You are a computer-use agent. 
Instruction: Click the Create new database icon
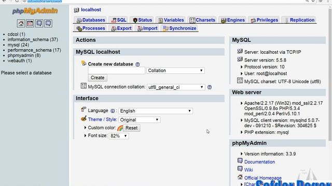tap(84, 63)
